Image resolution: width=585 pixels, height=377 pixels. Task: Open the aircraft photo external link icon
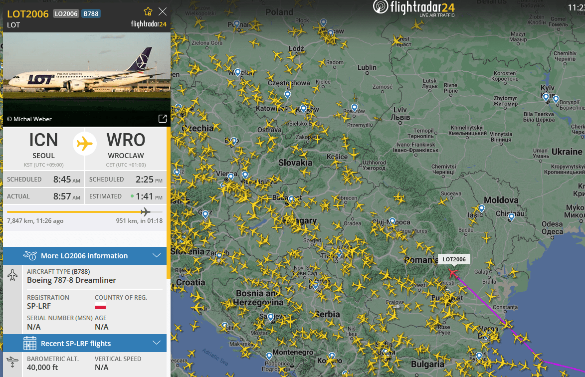coord(162,119)
